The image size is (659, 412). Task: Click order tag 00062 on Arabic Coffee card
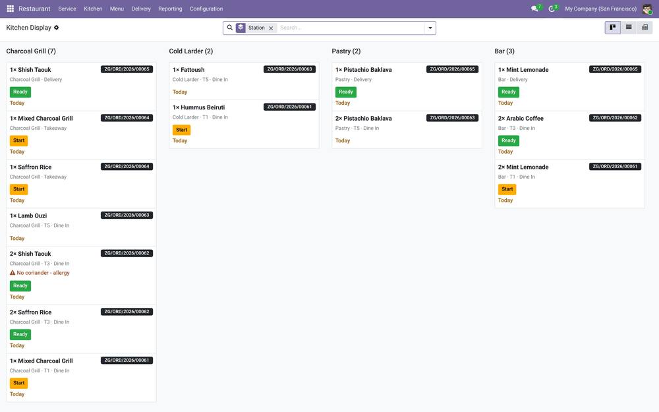tap(616, 118)
